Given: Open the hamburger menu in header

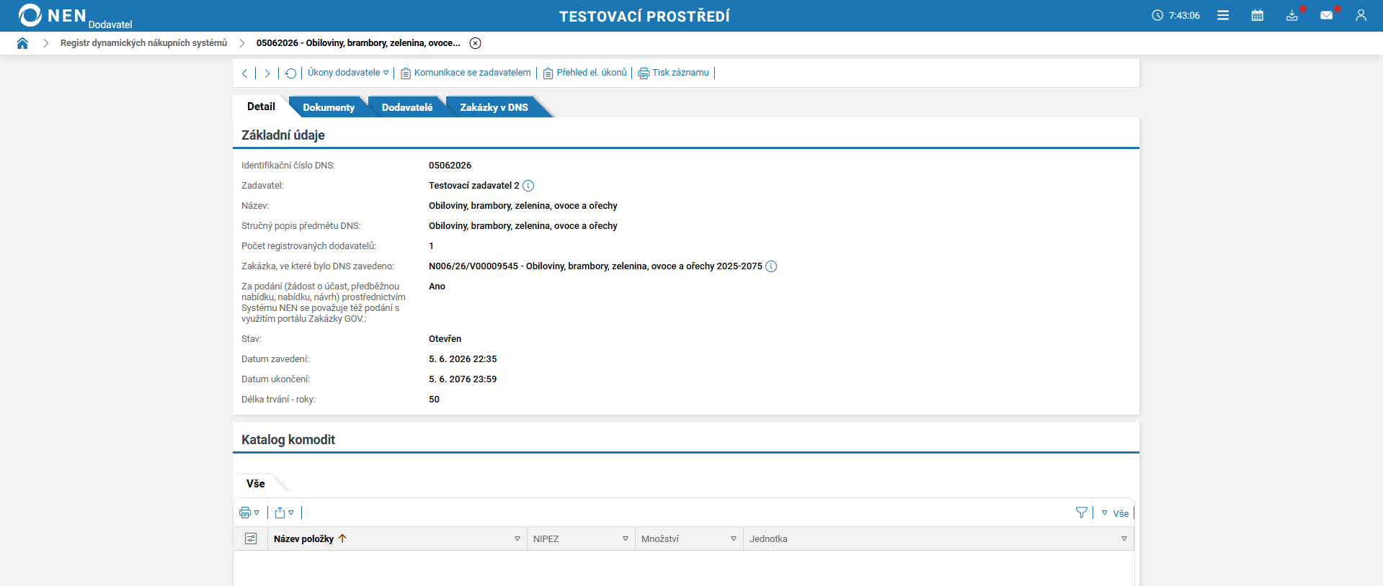Looking at the screenshot, I should tap(1223, 15).
